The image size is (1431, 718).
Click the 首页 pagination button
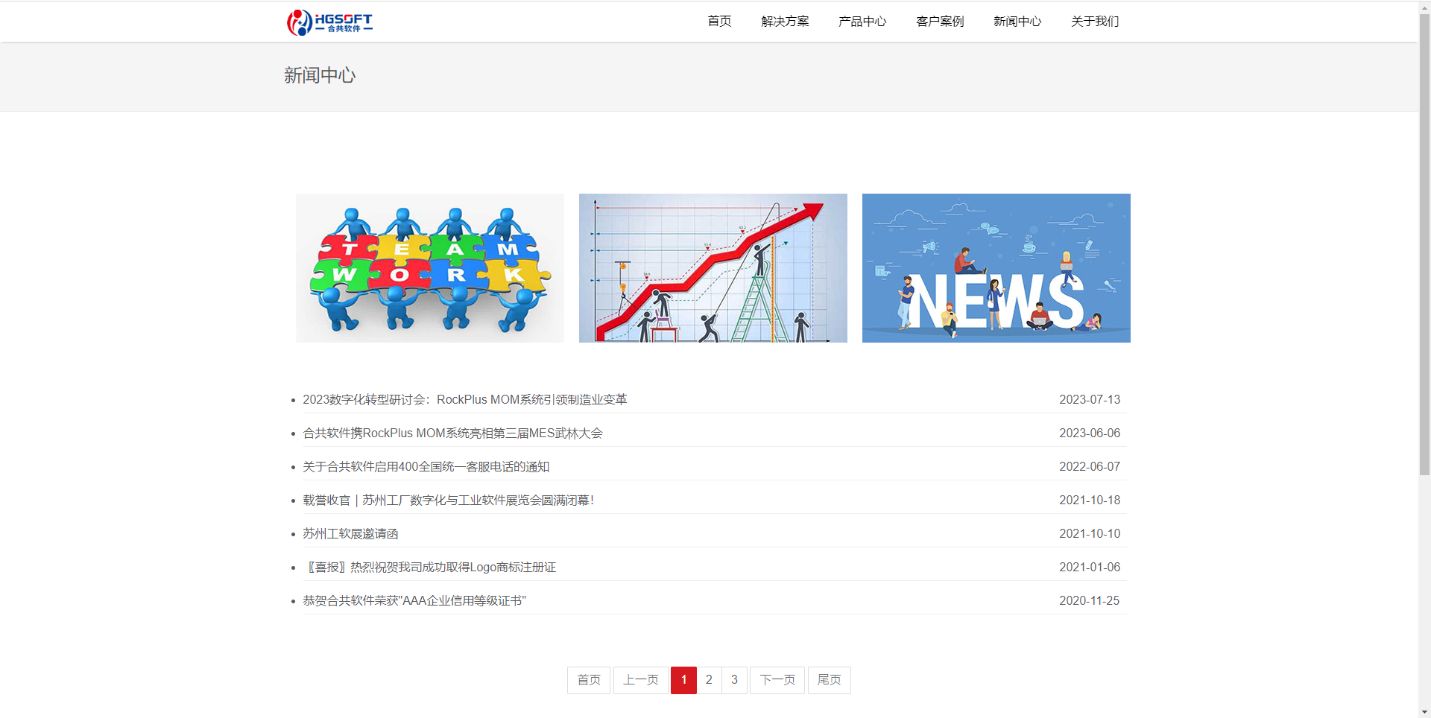[x=589, y=680]
